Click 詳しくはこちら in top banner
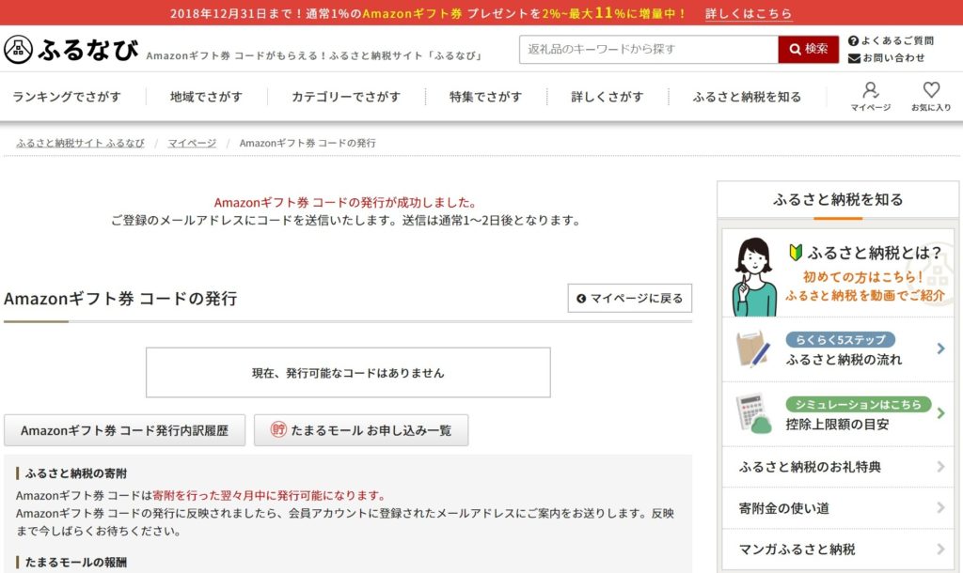This screenshot has height=573, width=963. coord(749,14)
